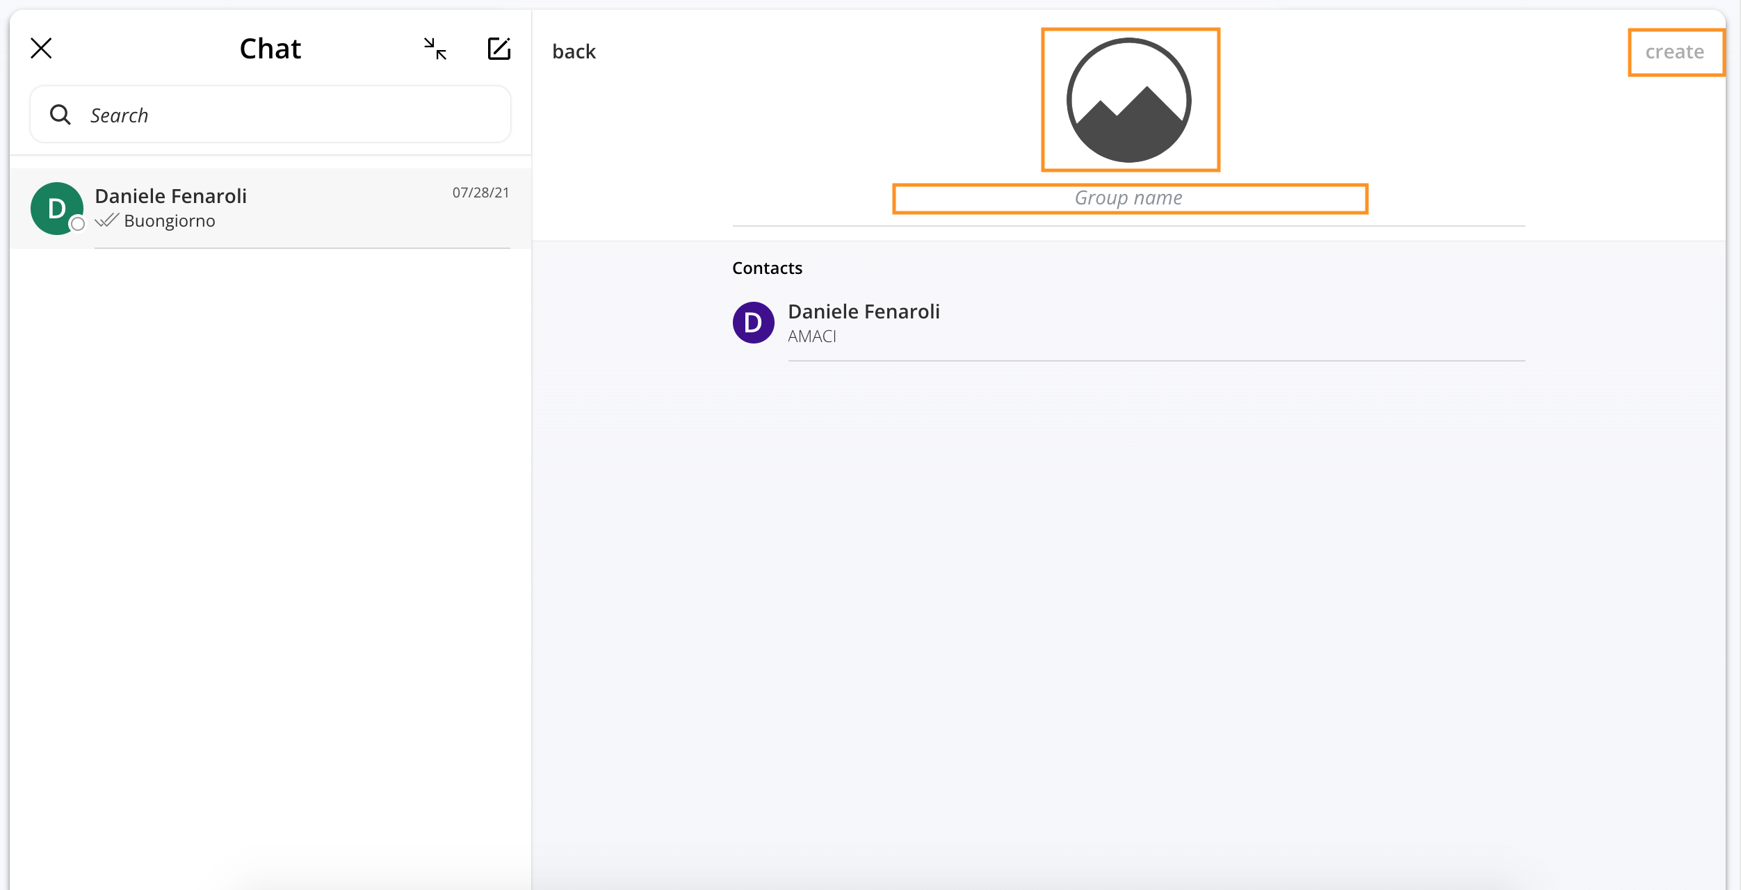Focus the Search input field
The image size is (1741, 890).
(x=270, y=115)
